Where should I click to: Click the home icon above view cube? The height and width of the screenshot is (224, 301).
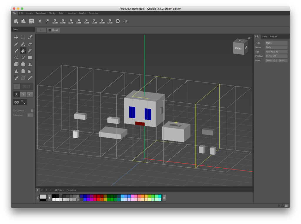click(249, 38)
